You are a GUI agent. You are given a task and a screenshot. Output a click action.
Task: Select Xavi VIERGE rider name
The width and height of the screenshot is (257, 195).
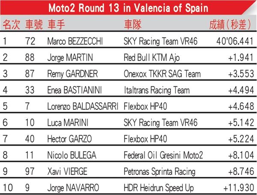tap(67, 171)
